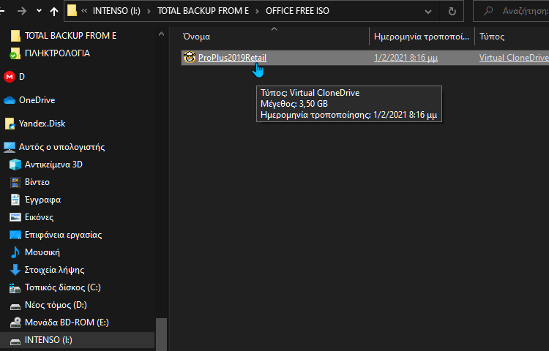Open Τοπικός δίσκος (C:)

pyautogui.click(x=63, y=287)
